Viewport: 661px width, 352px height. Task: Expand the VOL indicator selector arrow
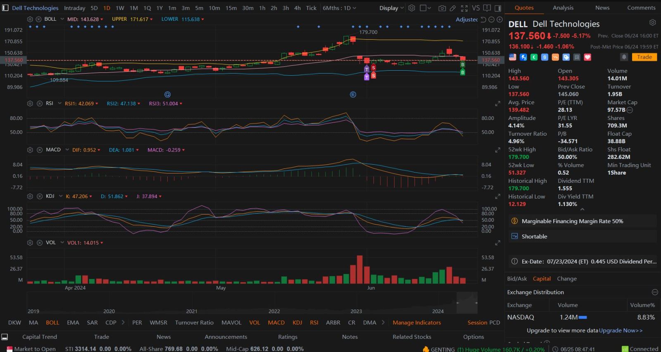62,242
